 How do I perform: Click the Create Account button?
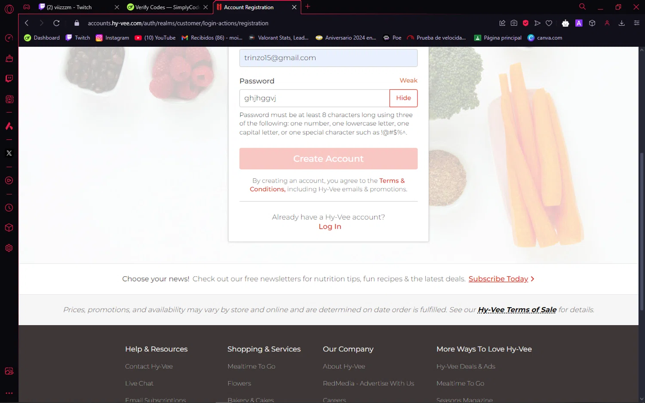click(x=329, y=159)
